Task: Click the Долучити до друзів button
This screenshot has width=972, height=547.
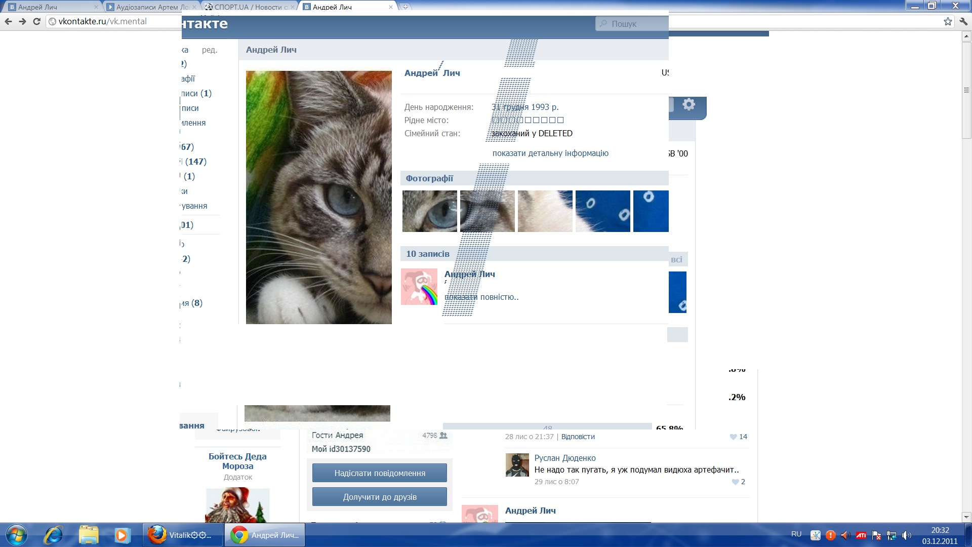Action: point(380,497)
